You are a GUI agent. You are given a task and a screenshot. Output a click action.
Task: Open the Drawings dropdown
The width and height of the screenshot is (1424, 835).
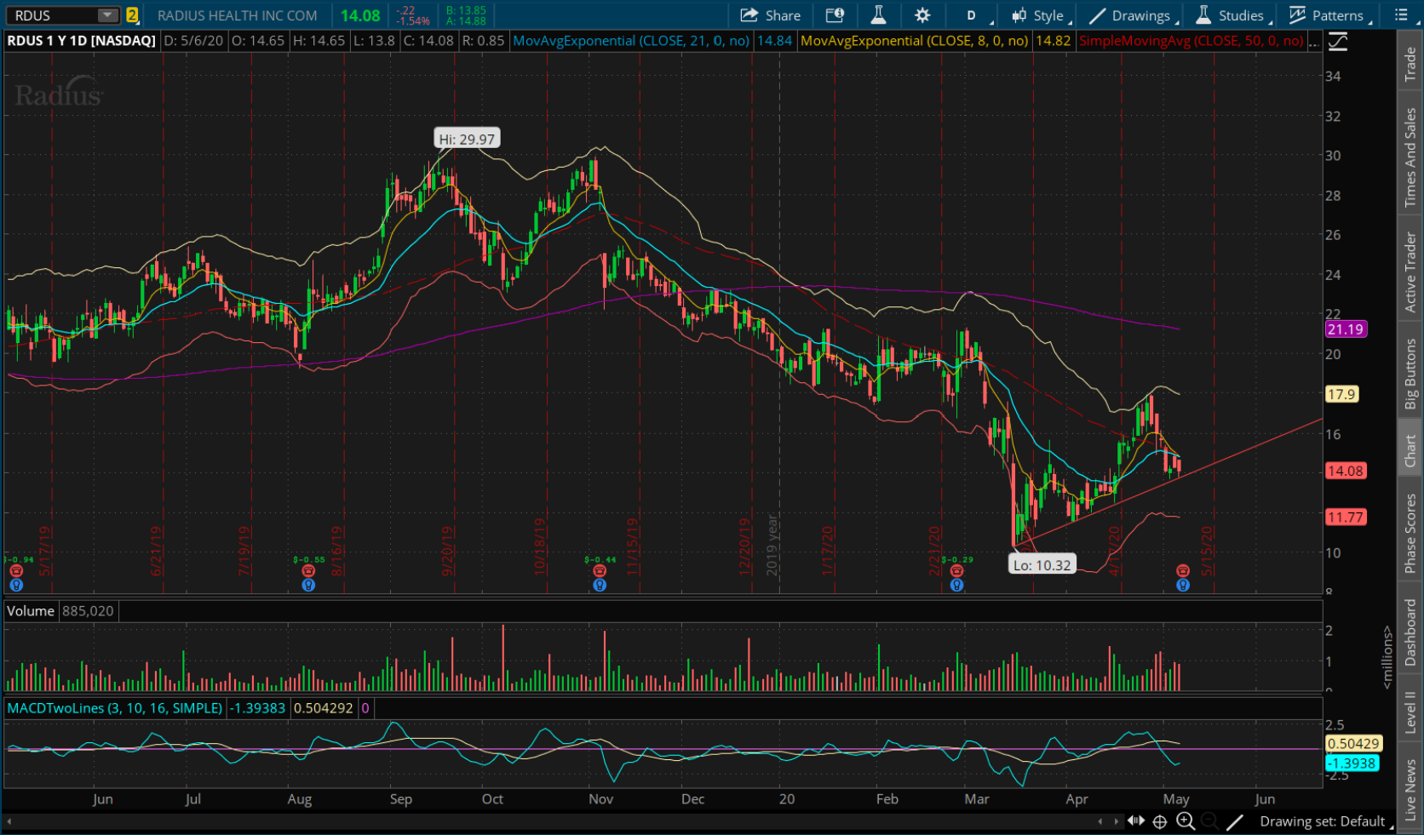pos(1134,15)
